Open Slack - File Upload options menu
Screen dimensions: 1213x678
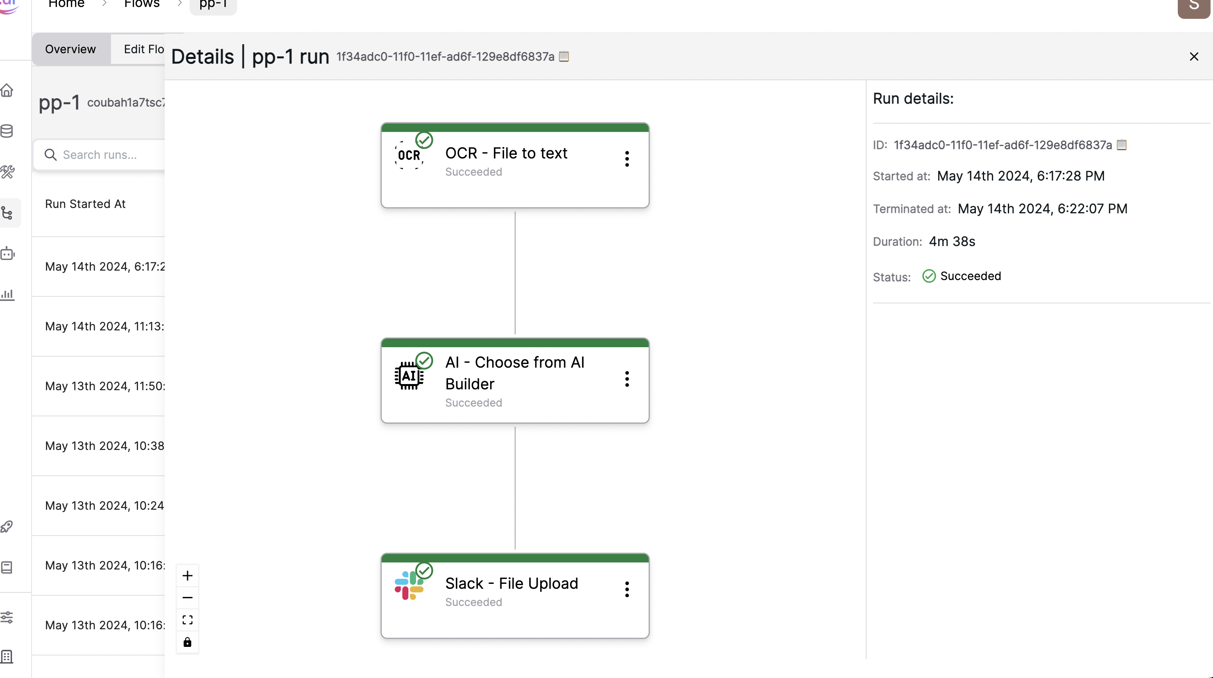pos(627,589)
